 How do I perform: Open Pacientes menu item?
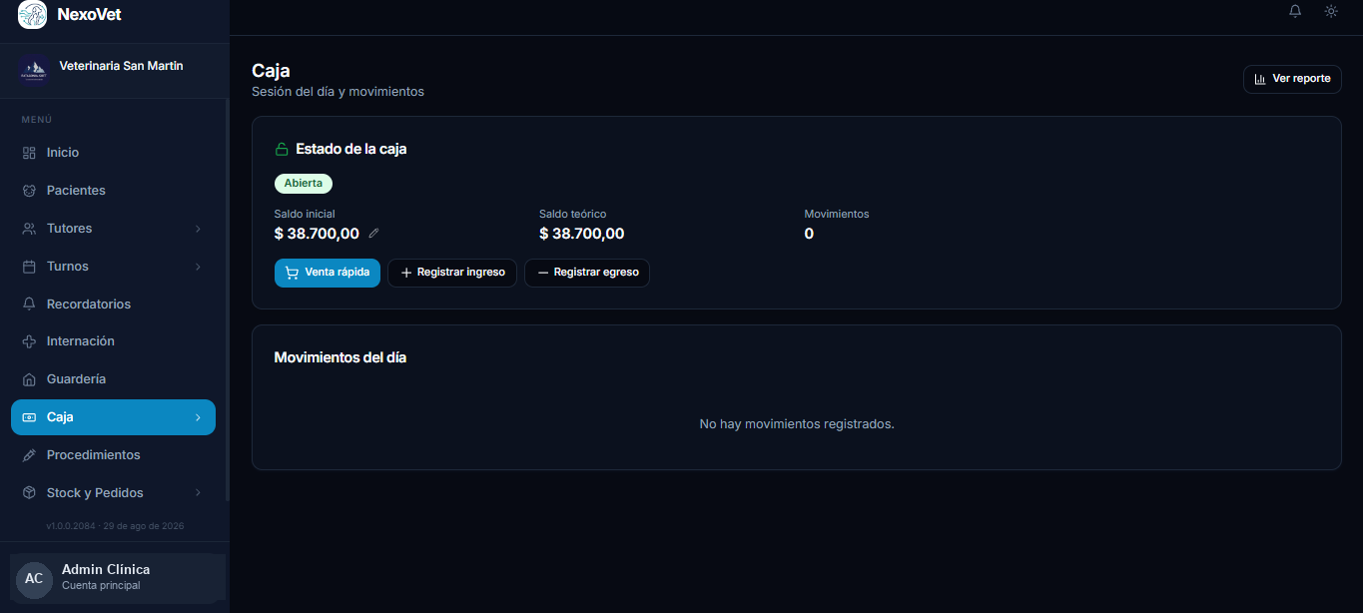(x=113, y=191)
